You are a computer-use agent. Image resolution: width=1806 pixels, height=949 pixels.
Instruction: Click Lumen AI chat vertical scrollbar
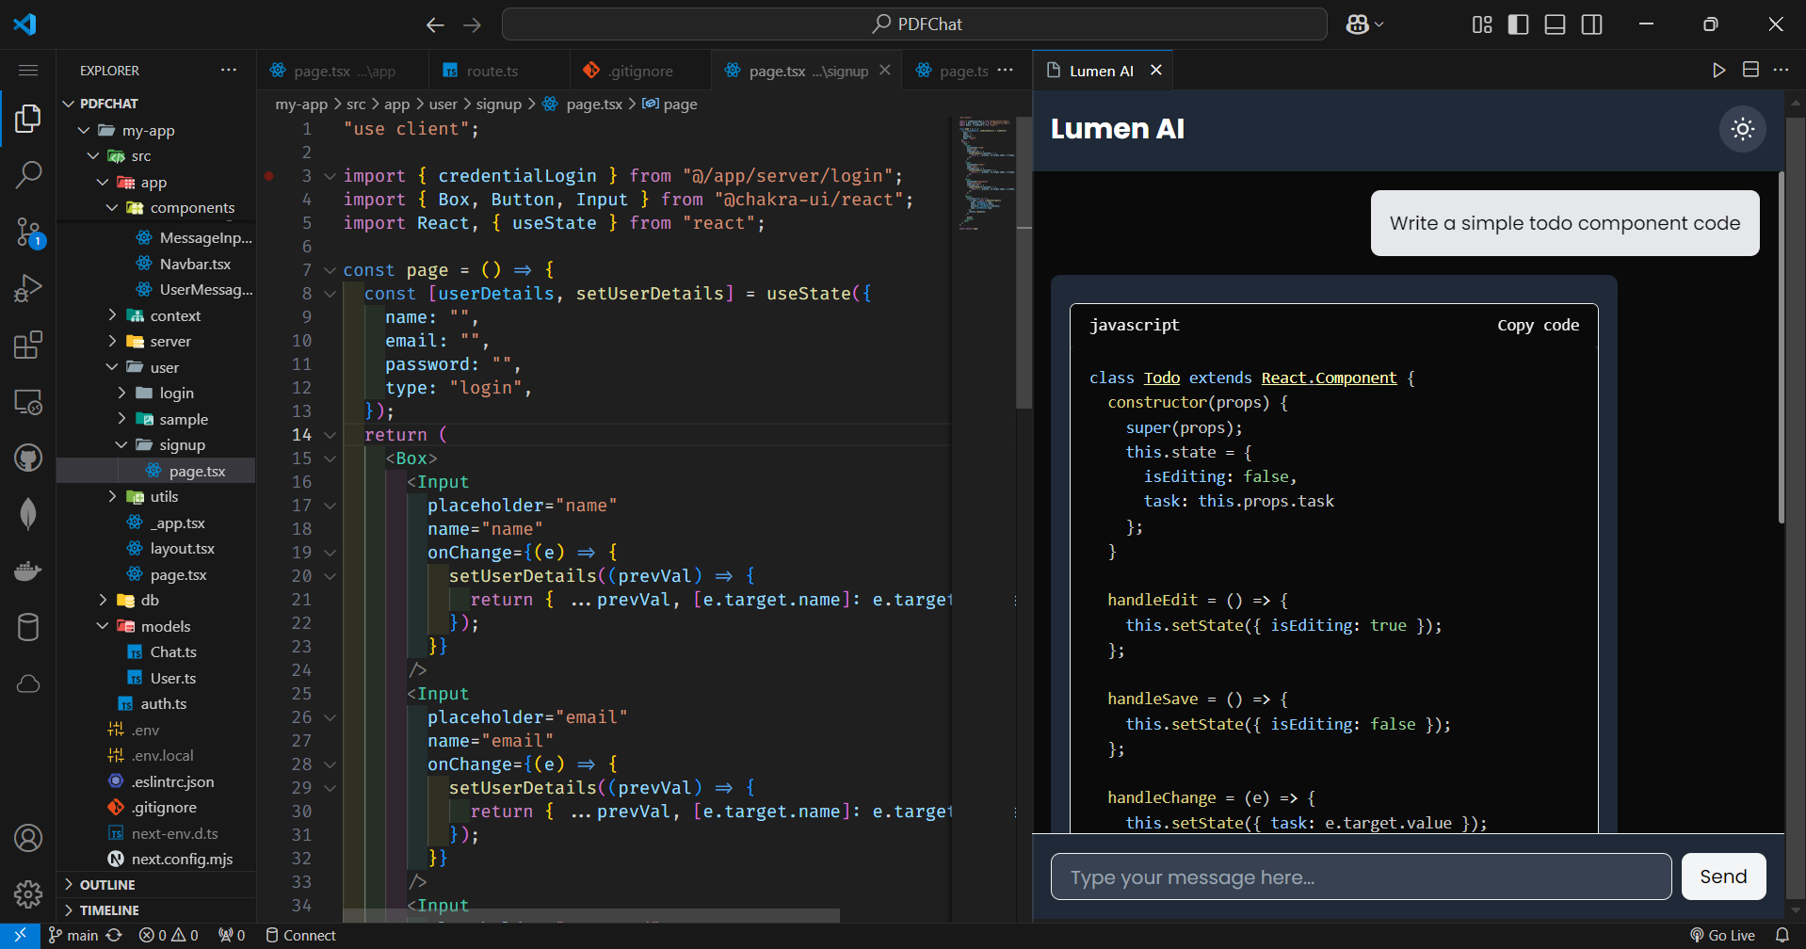[1781, 348]
